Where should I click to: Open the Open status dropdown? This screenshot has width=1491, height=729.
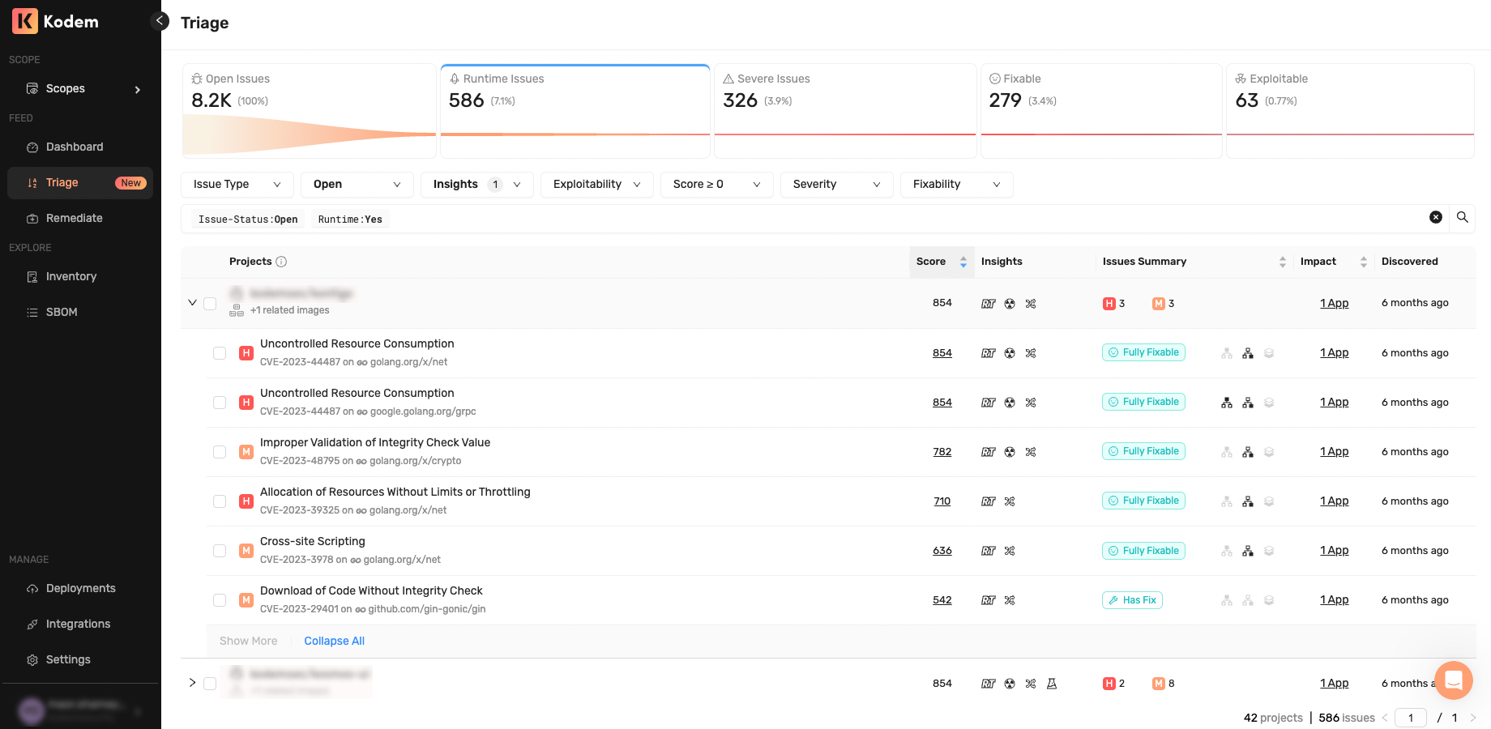[x=357, y=185]
